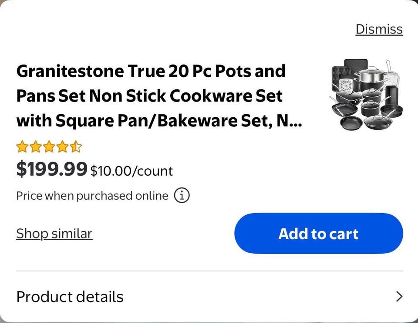Dismiss the product suggestion card

coord(379,29)
